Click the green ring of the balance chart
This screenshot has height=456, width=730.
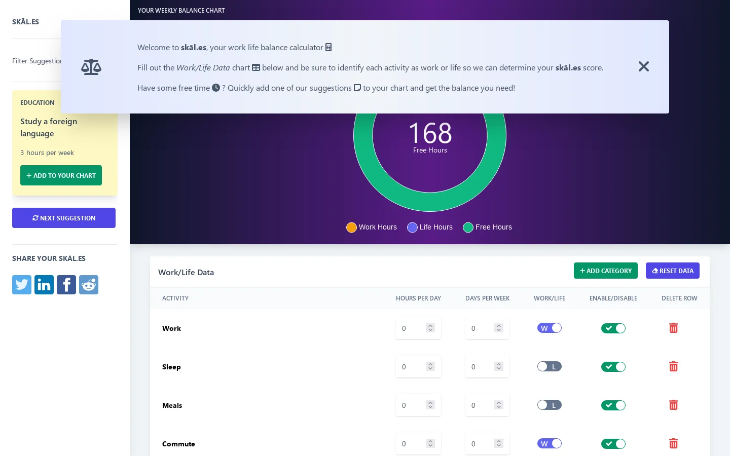click(x=430, y=202)
